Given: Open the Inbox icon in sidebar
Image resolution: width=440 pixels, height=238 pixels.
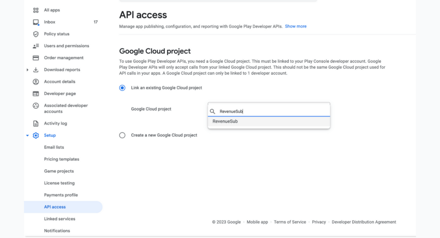Looking at the screenshot, I should pos(36,22).
